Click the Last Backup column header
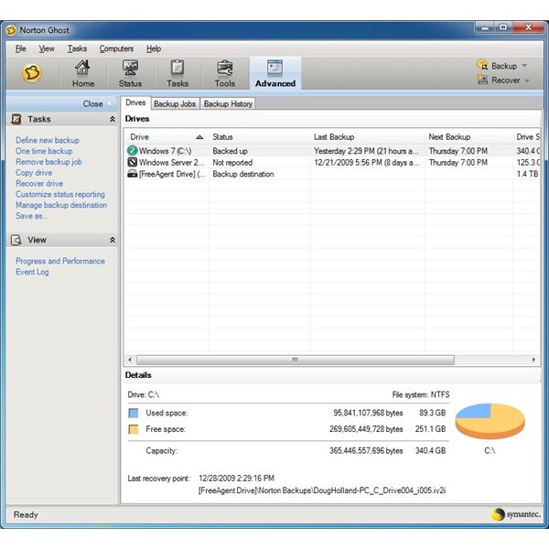 [367, 137]
